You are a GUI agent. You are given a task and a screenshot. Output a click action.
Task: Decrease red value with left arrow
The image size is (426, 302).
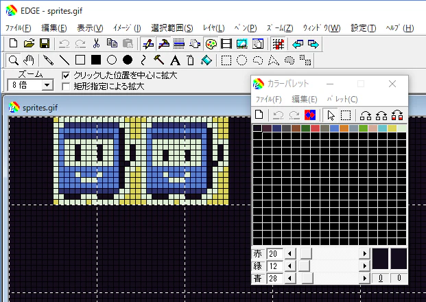(289, 254)
